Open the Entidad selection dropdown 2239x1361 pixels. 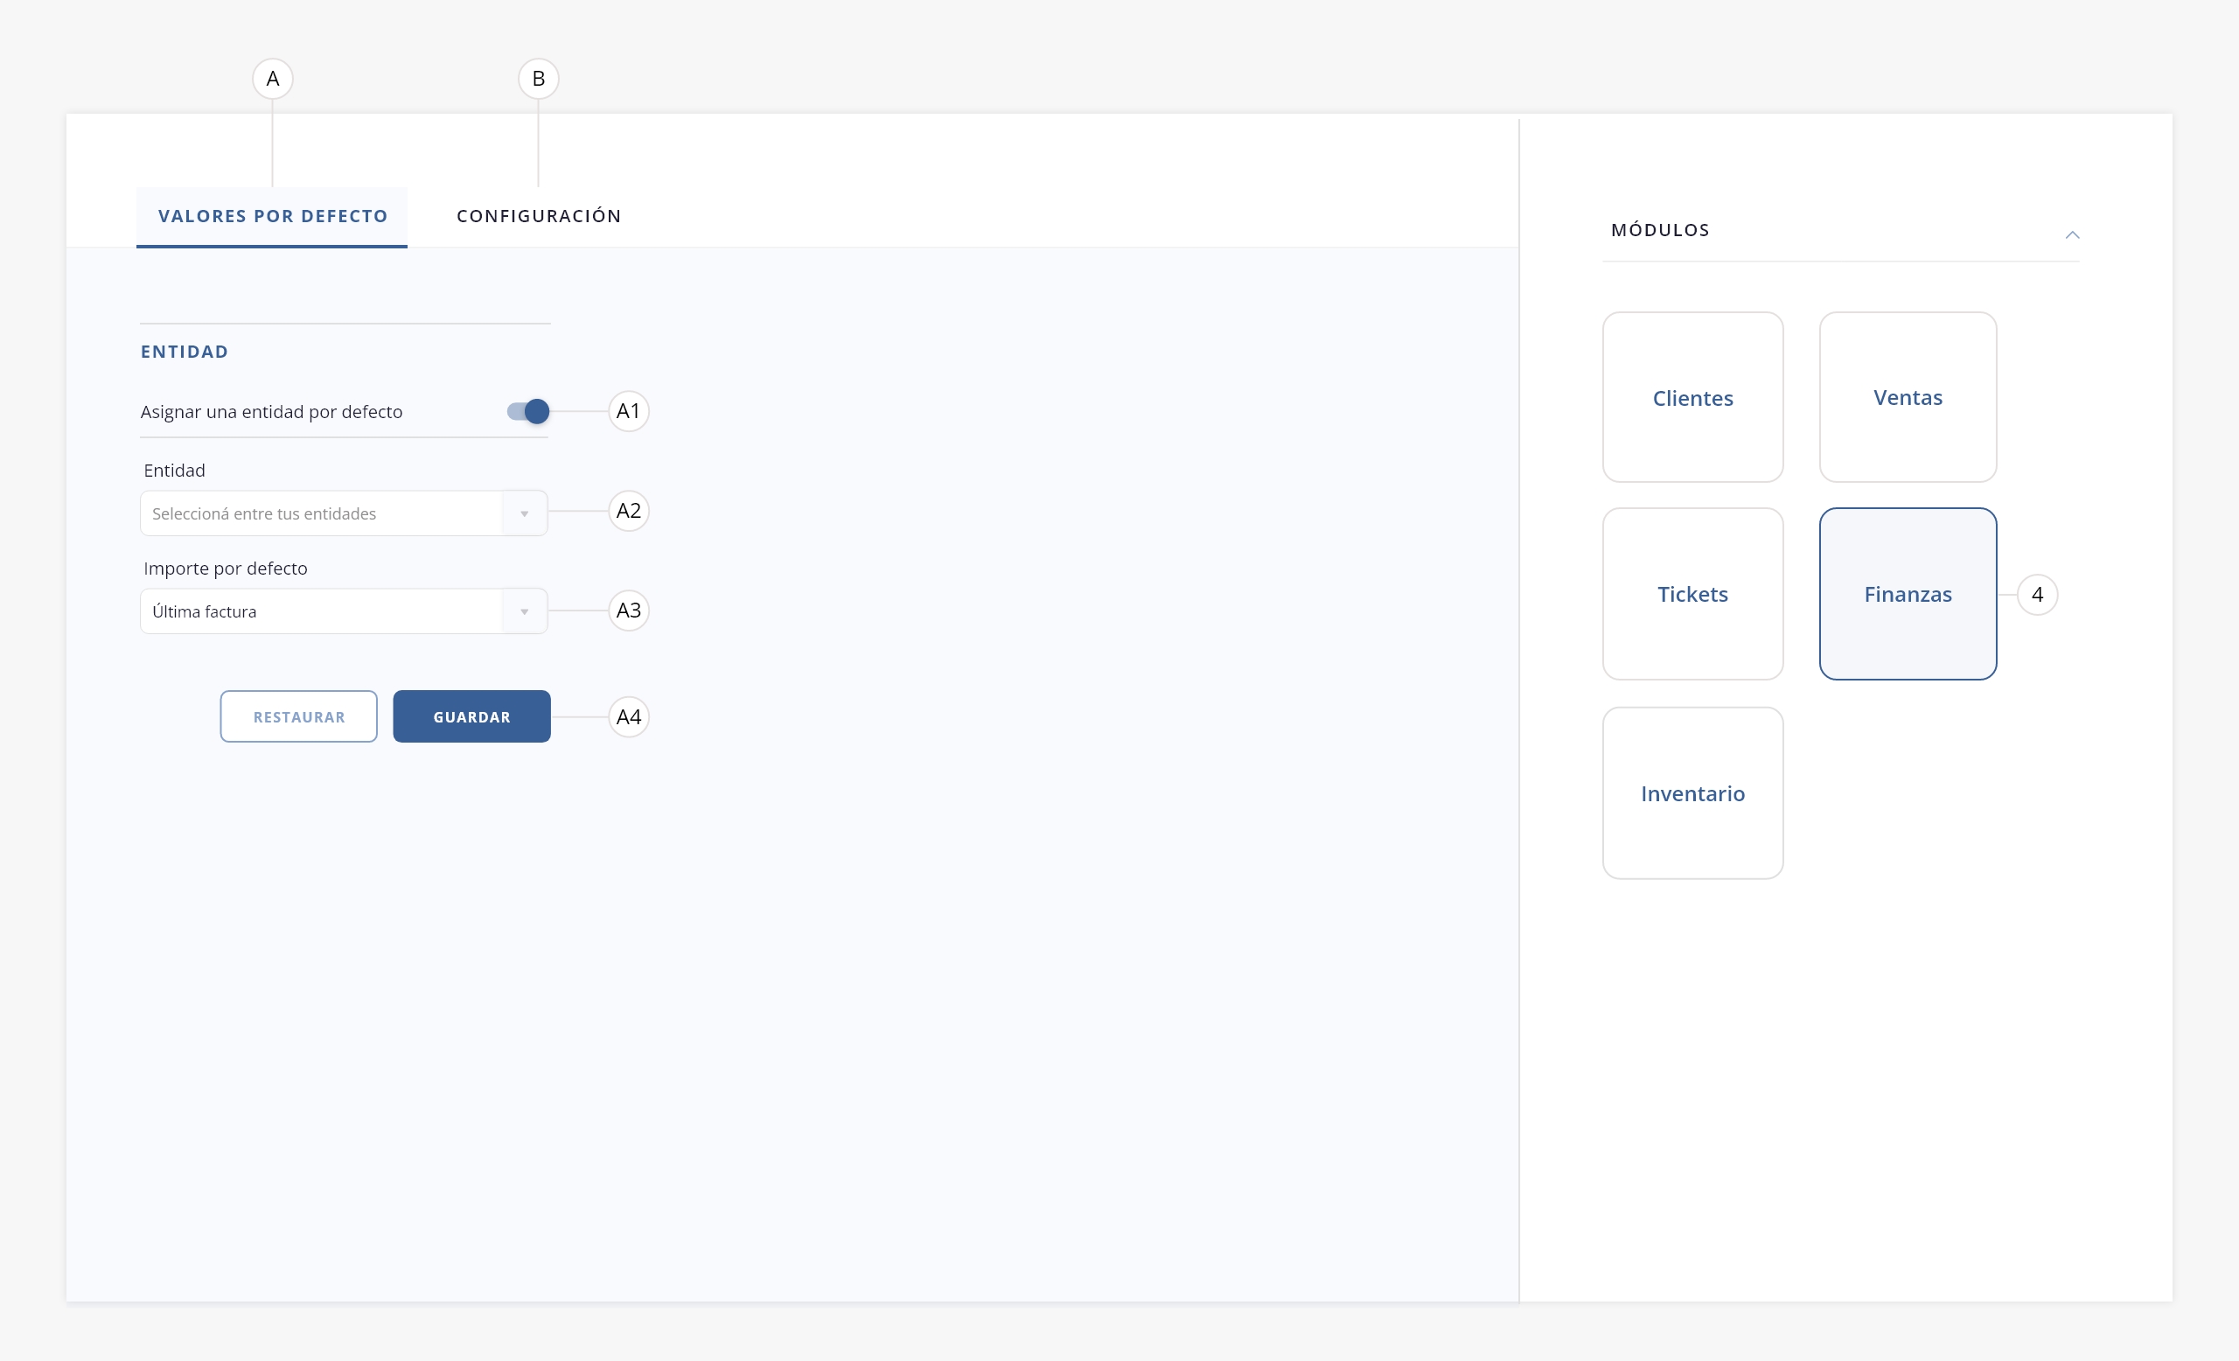344,513
